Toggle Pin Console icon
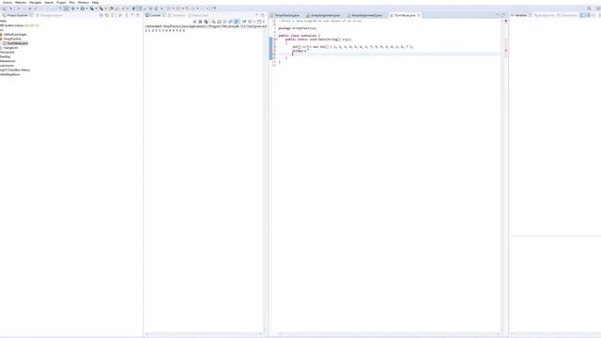Image resolution: width=601 pixels, height=338 pixels. (244, 22)
